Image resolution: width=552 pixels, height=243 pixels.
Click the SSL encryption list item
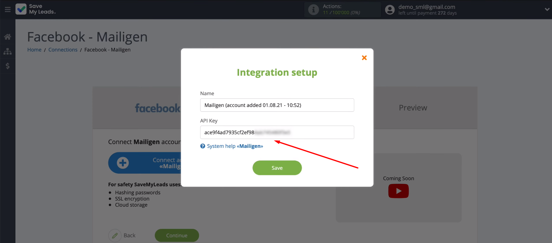tap(132, 199)
